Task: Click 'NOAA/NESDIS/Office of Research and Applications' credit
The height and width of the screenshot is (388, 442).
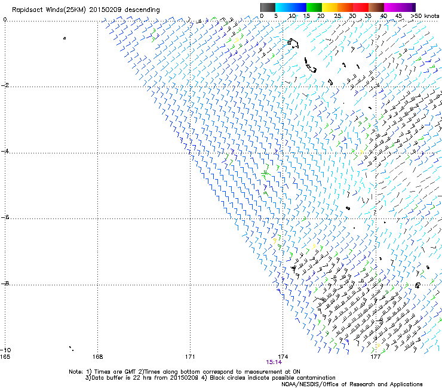Action: (x=352, y=384)
